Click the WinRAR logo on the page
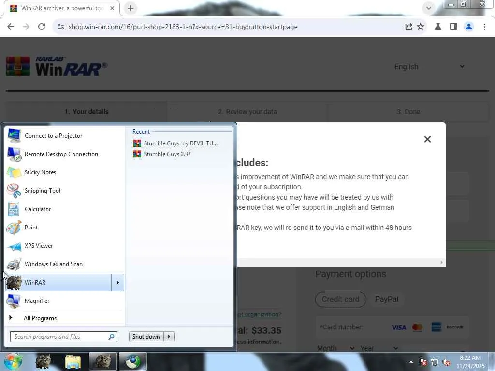Screen dimensions: 495x371 pos(57,67)
